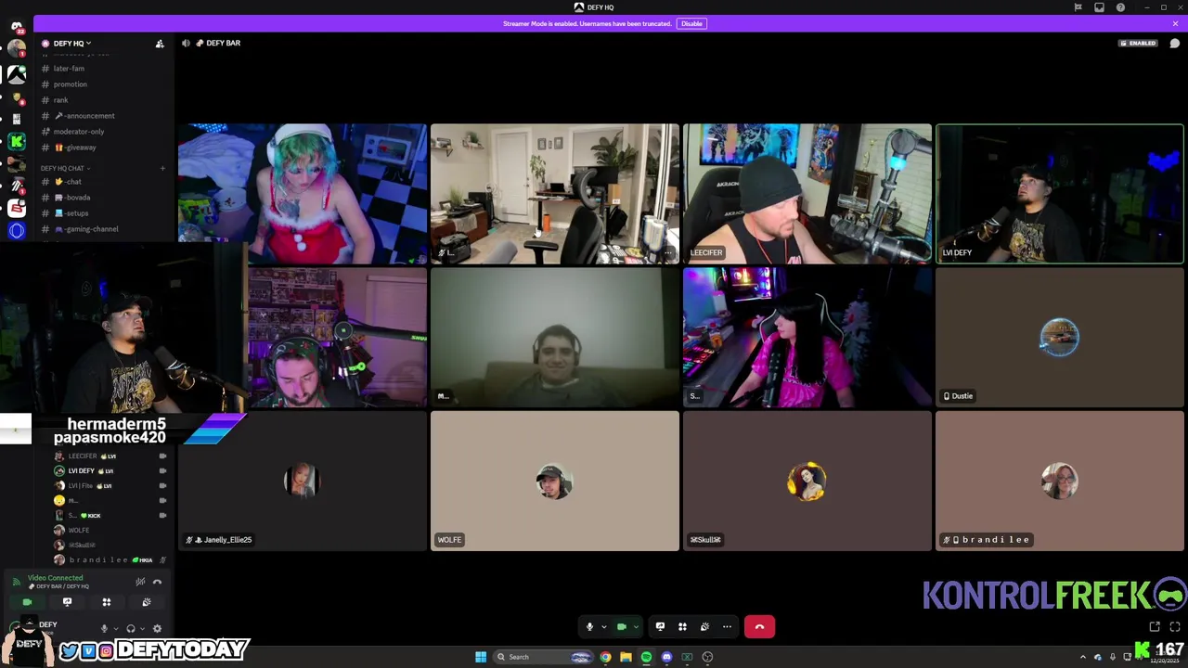The image size is (1188, 668).
Task: Enter fullscreen via bottom right corner icon
Action: click(x=1174, y=627)
